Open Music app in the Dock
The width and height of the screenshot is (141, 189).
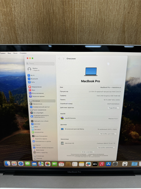point(102,164)
